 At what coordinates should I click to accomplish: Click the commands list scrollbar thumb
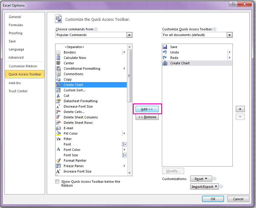pyautogui.click(x=129, y=76)
